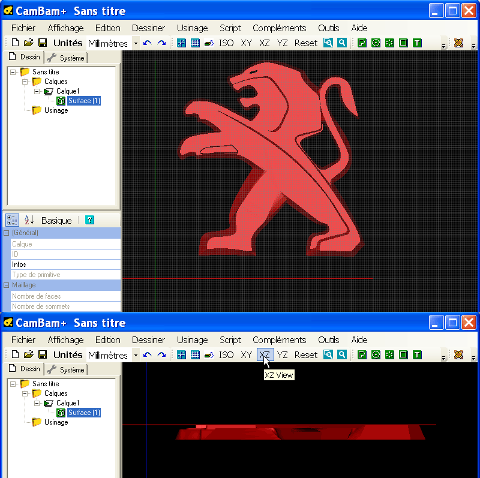Click Save icon in bottom window toolbar
480x478 pixels.
tap(43, 354)
